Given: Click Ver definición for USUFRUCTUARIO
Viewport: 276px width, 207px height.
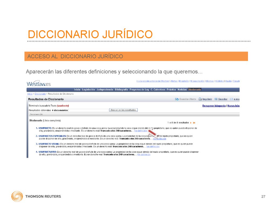Looking at the screenshot, I should [144, 154].
